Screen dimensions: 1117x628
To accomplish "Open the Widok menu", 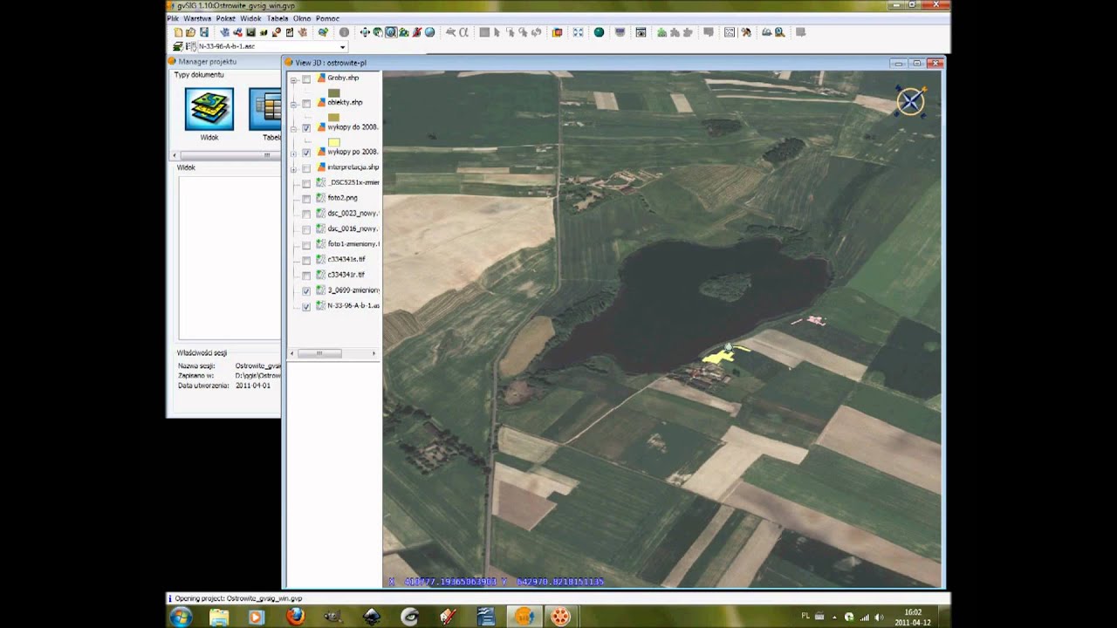I will (250, 18).
